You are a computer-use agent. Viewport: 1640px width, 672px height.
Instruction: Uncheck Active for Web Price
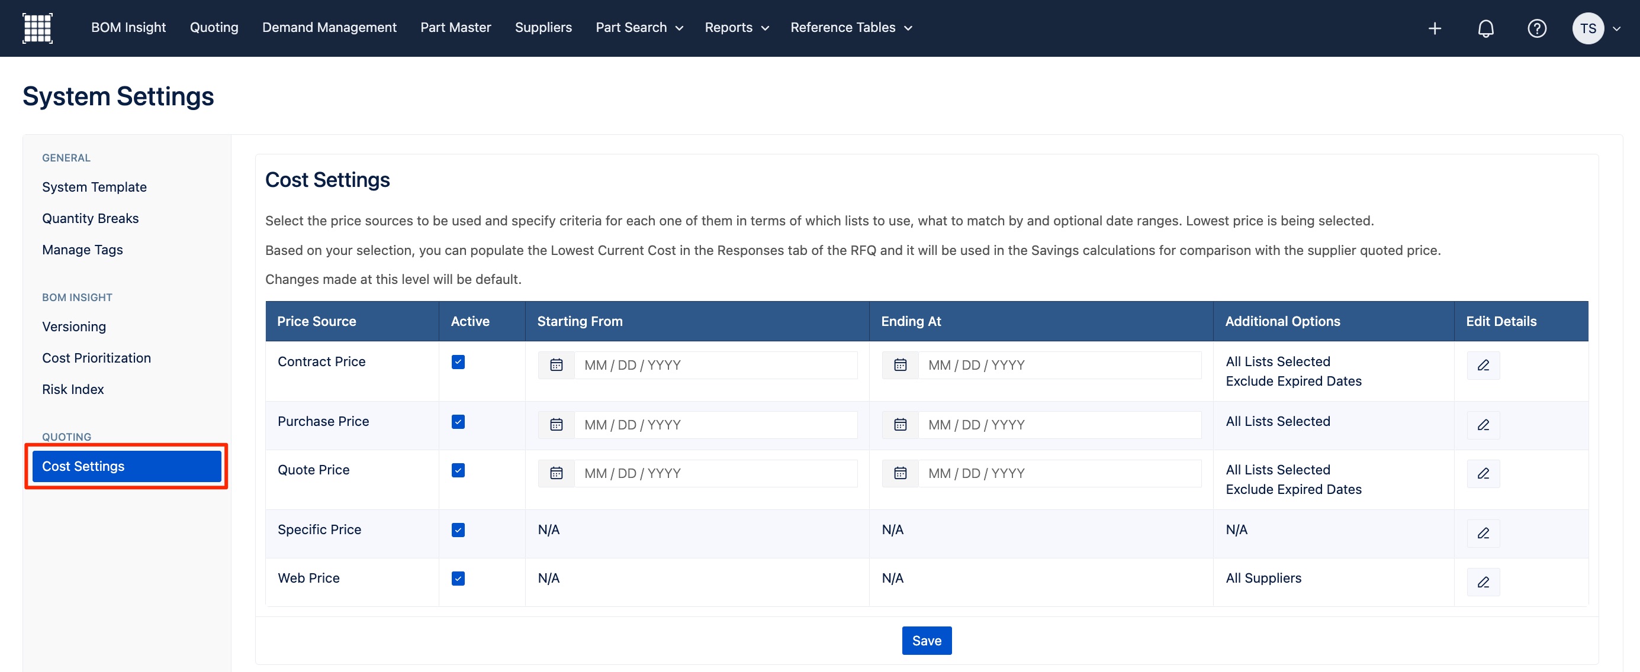[458, 579]
